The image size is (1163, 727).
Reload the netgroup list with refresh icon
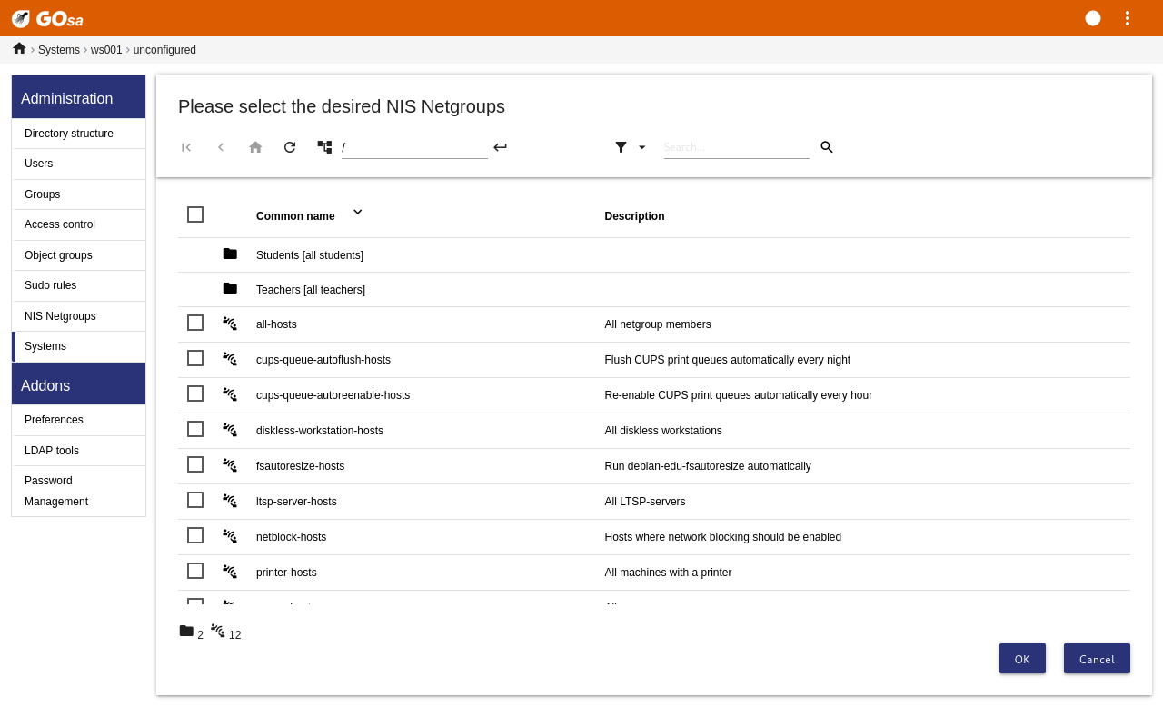290,147
